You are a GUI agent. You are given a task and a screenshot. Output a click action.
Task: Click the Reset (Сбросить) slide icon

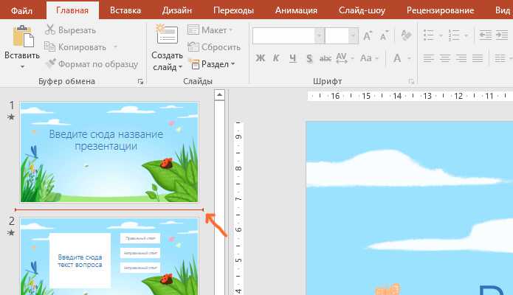coord(193,47)
